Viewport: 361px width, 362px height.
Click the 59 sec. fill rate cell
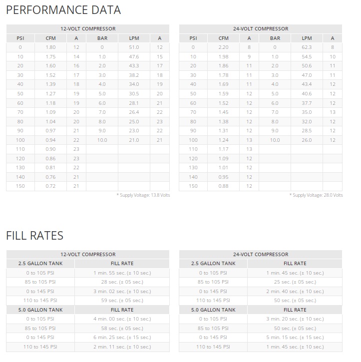(x=122, y=300)
